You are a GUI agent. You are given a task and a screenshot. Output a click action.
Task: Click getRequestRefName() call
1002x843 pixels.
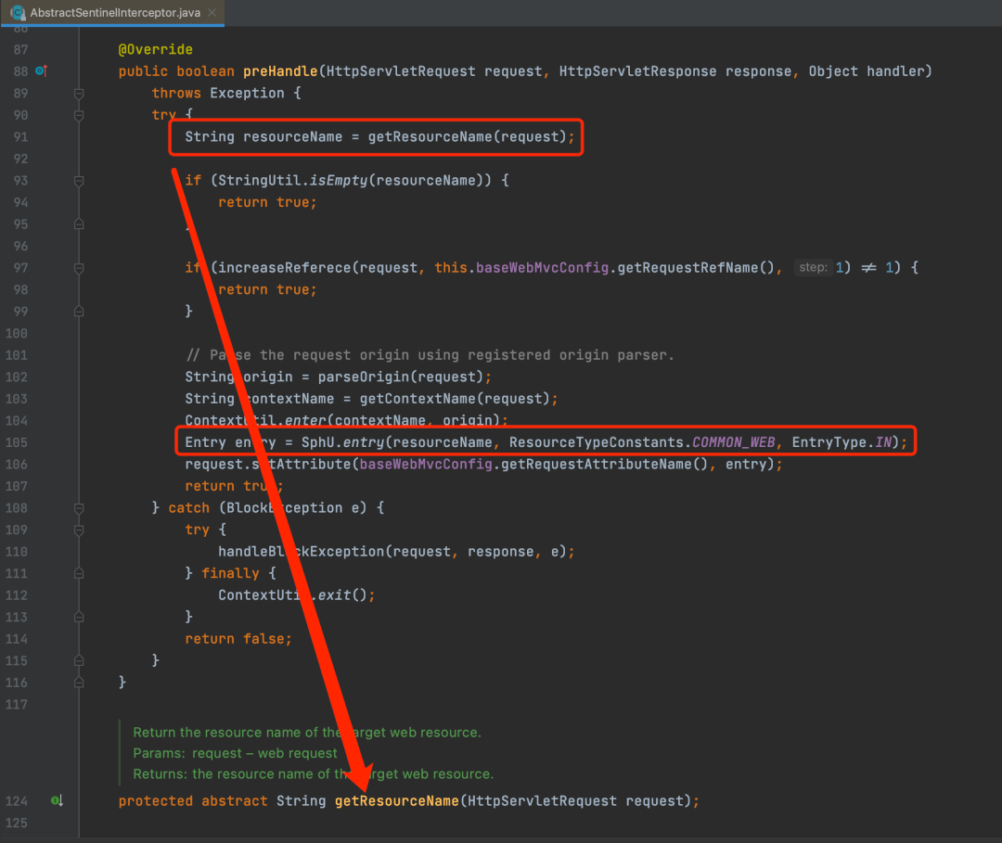[696, 268]
